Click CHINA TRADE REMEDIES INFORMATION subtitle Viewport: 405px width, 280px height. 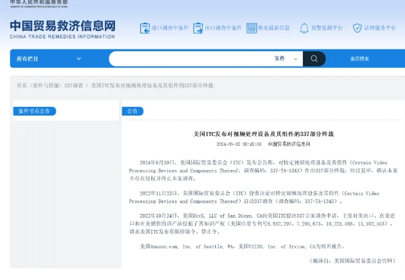click(x=62, y=36)
